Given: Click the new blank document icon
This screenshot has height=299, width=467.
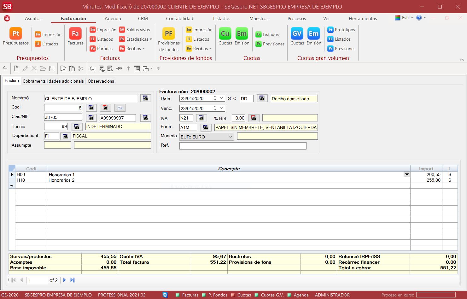Looking at the screenshot, I should pos(16,68).
